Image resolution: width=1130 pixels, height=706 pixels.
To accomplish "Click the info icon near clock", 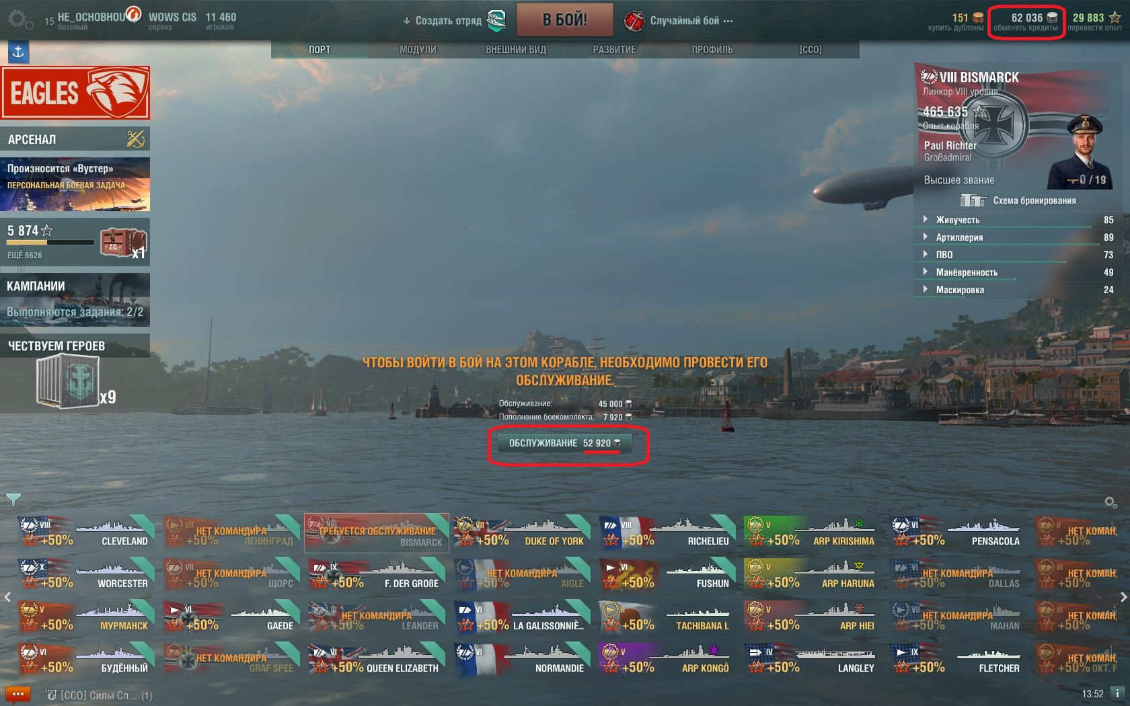I will 1117,693.
